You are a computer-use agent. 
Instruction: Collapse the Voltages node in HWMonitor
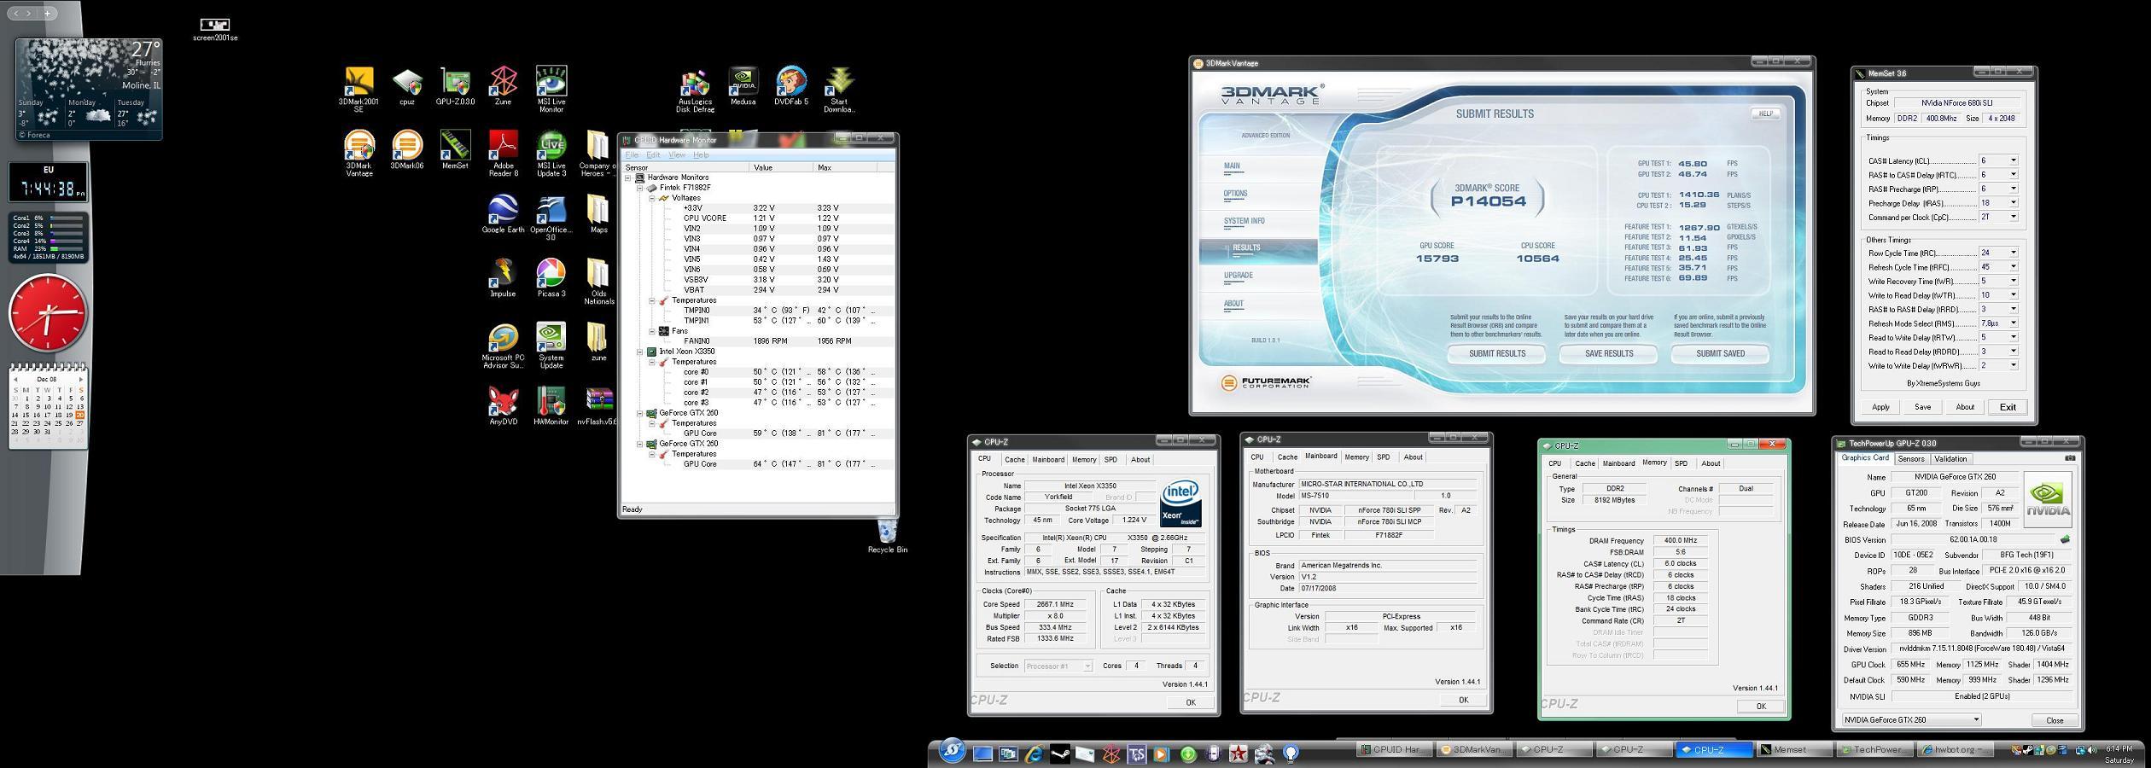[652, 198]
